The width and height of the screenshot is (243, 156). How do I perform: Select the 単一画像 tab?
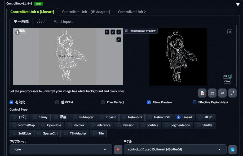[x=21, y=22]
